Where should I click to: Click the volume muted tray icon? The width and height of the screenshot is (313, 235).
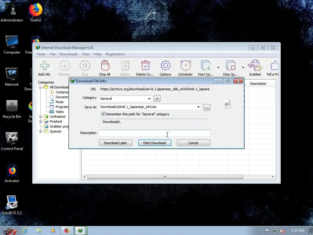click(x=282, y=231)
